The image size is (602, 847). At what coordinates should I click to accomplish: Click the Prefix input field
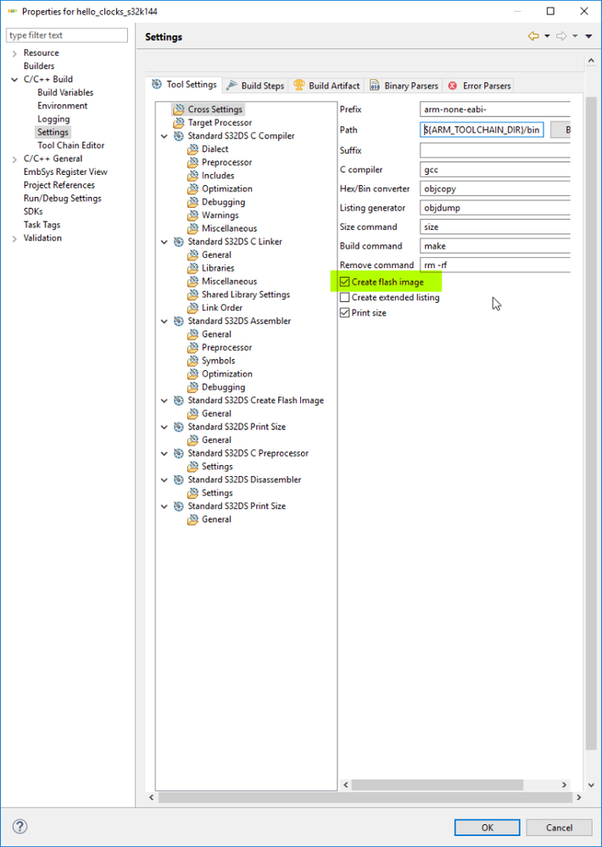(494, 109)
